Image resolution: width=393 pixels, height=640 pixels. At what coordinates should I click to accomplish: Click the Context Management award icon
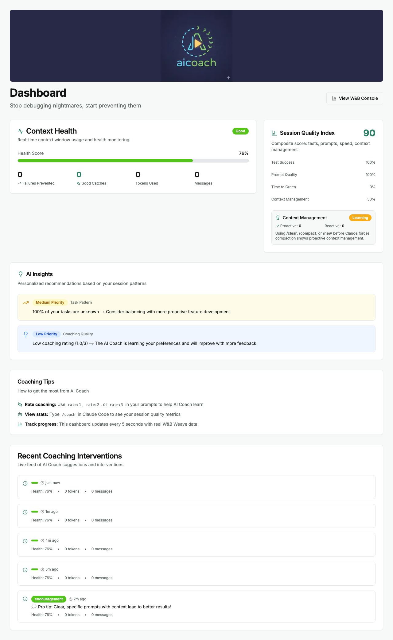coord(278,218)
